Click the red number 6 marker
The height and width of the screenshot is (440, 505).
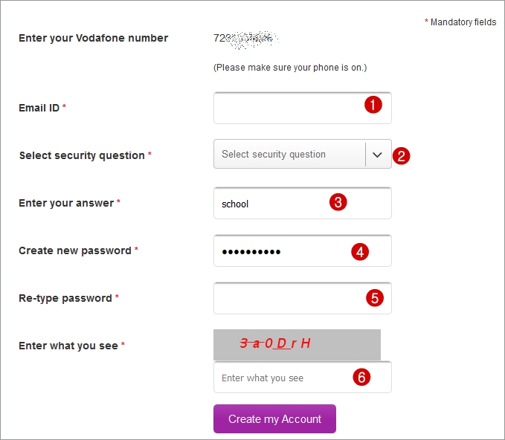pos(361,377)
